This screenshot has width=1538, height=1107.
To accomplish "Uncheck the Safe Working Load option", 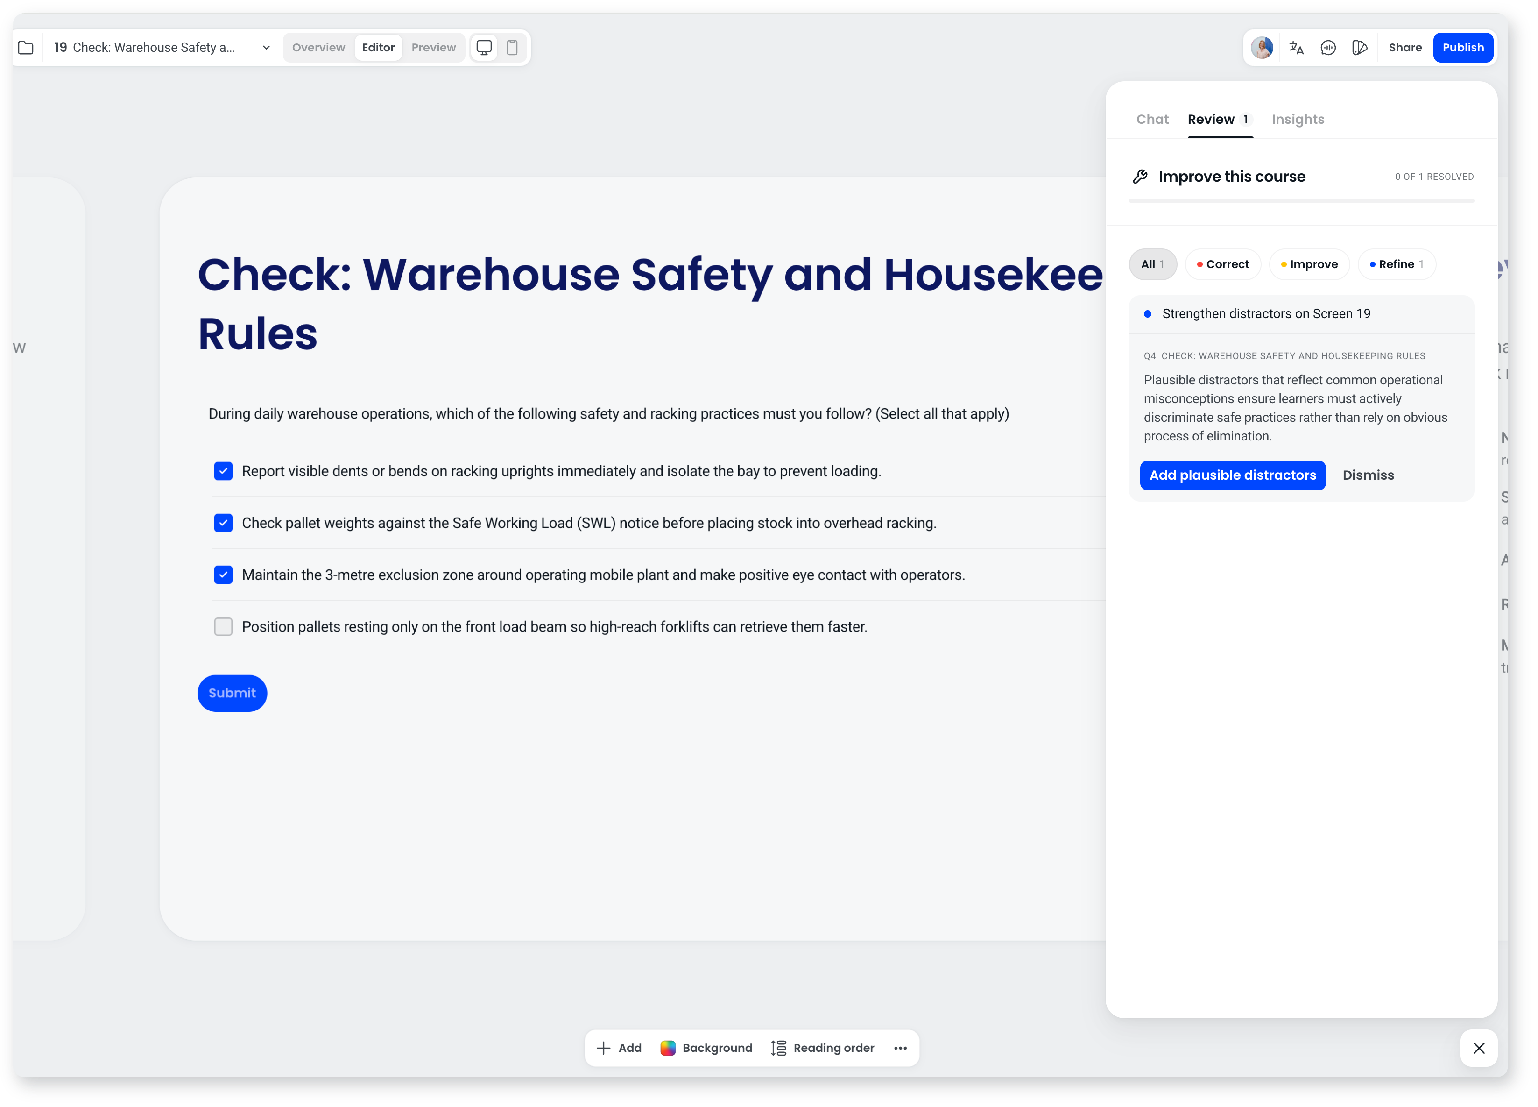I will [x=223, y=523].
